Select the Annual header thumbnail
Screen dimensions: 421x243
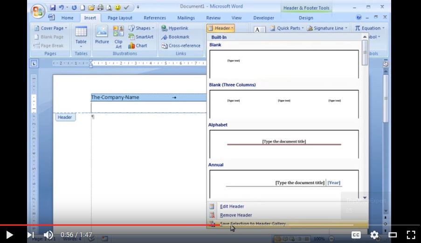coord(284,184)
